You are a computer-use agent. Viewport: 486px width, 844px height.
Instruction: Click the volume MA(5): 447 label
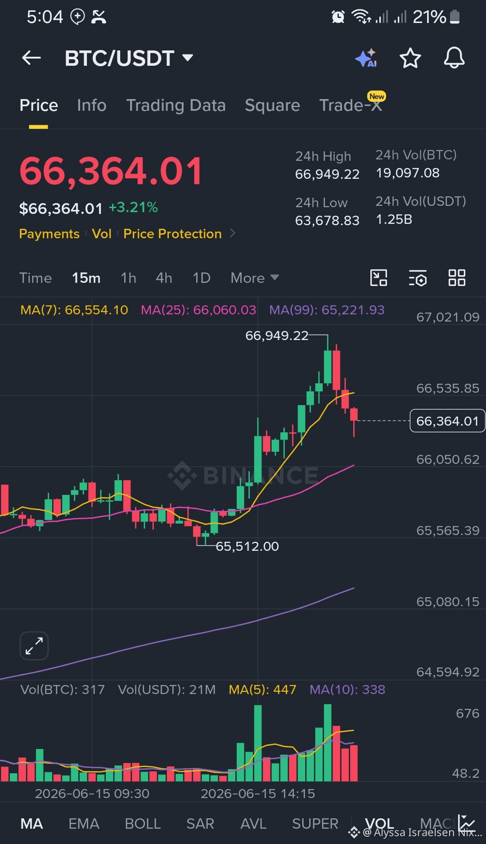click(262, 690)
